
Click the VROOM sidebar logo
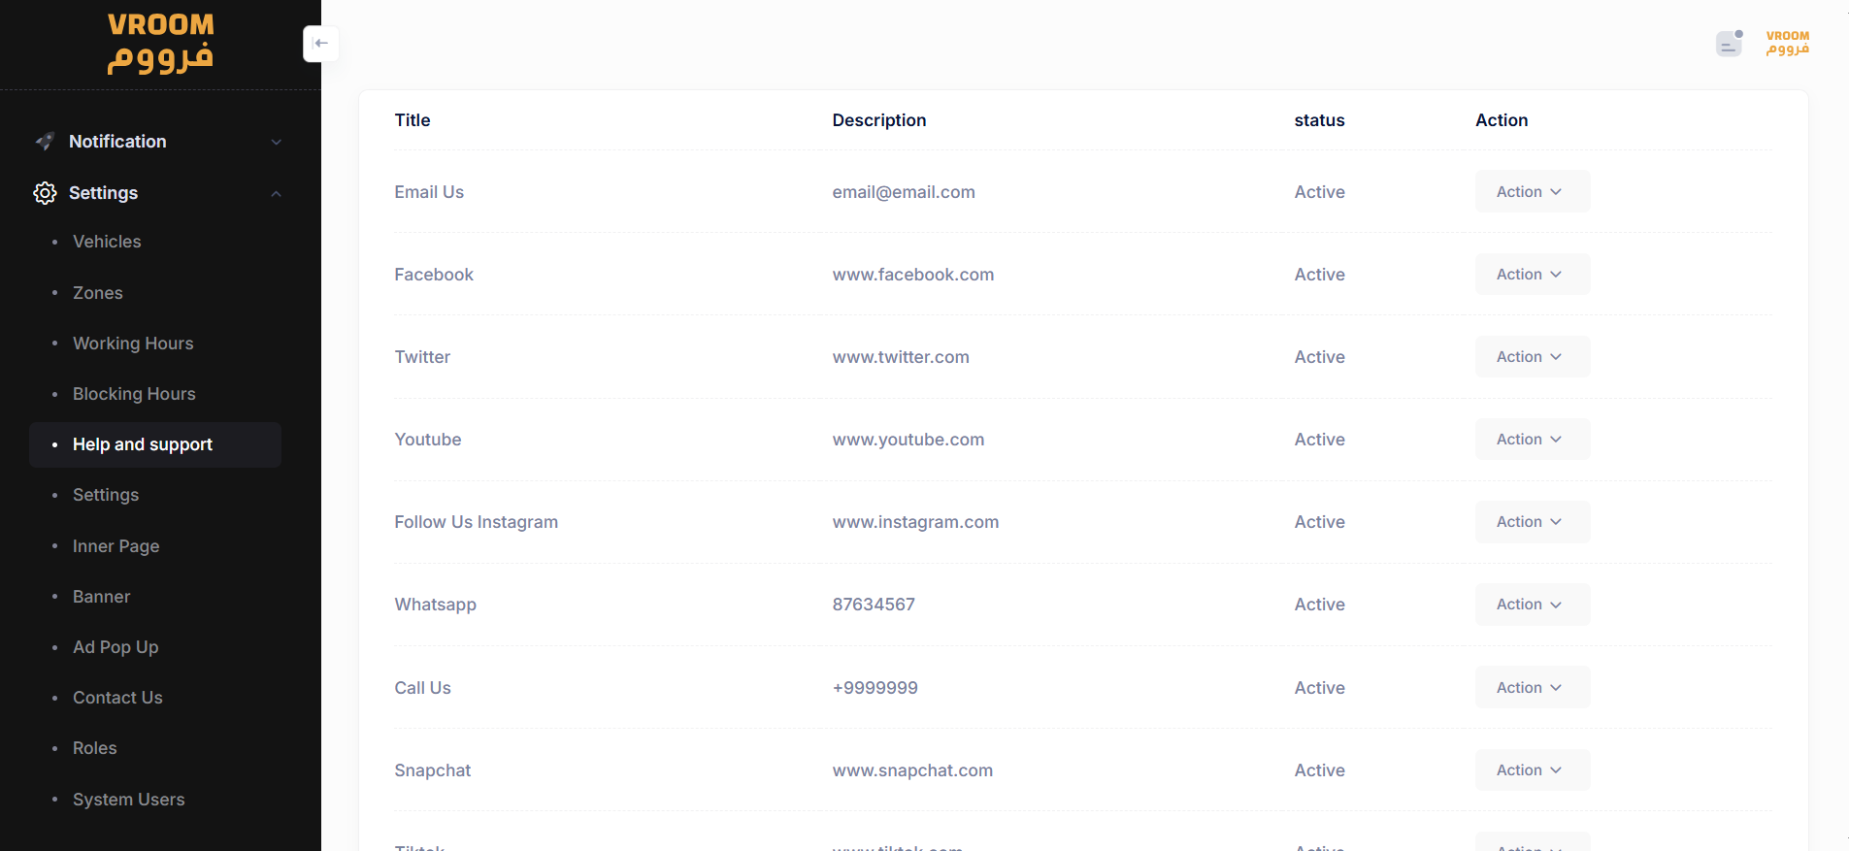tap(160, 44)
